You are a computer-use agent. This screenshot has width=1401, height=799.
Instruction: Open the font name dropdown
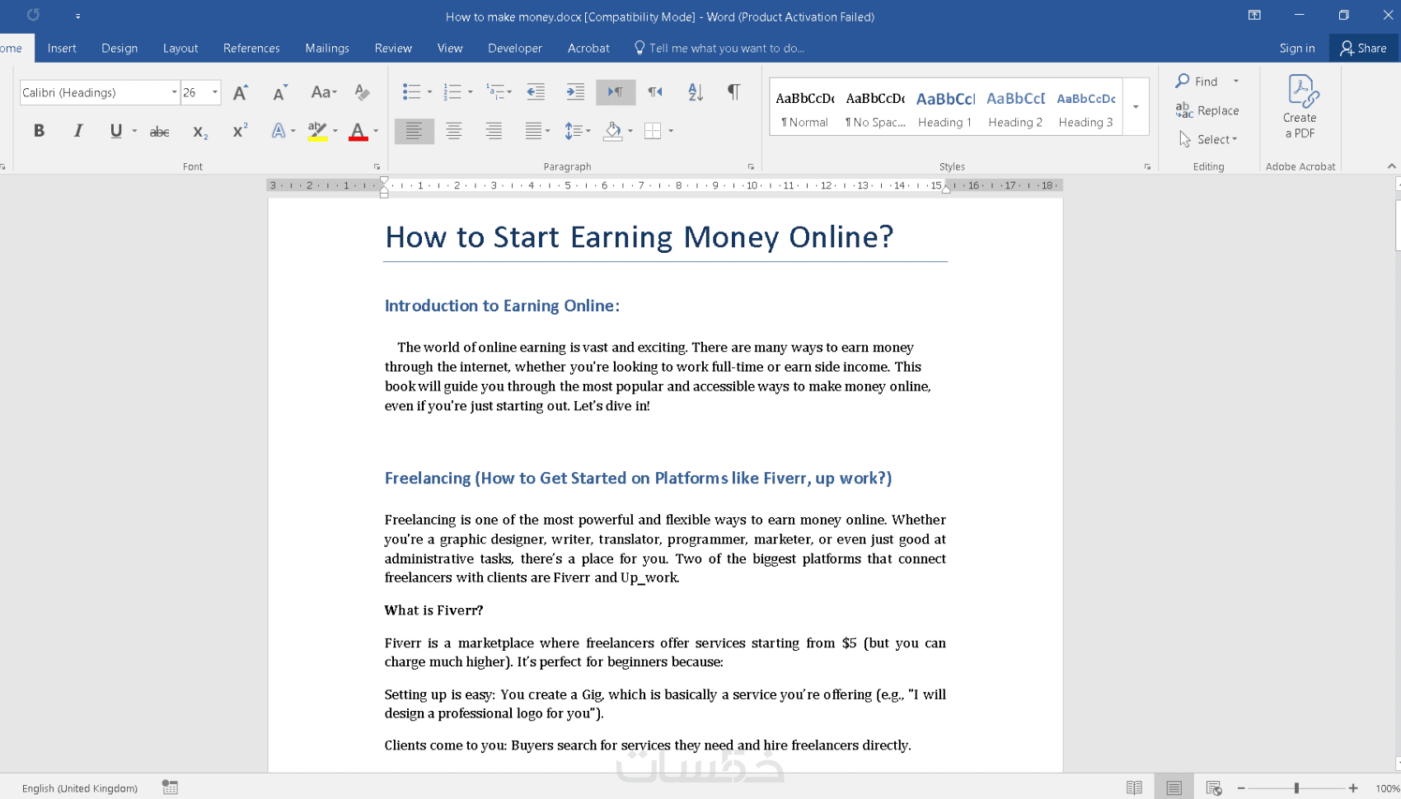(x=174, y=92)
